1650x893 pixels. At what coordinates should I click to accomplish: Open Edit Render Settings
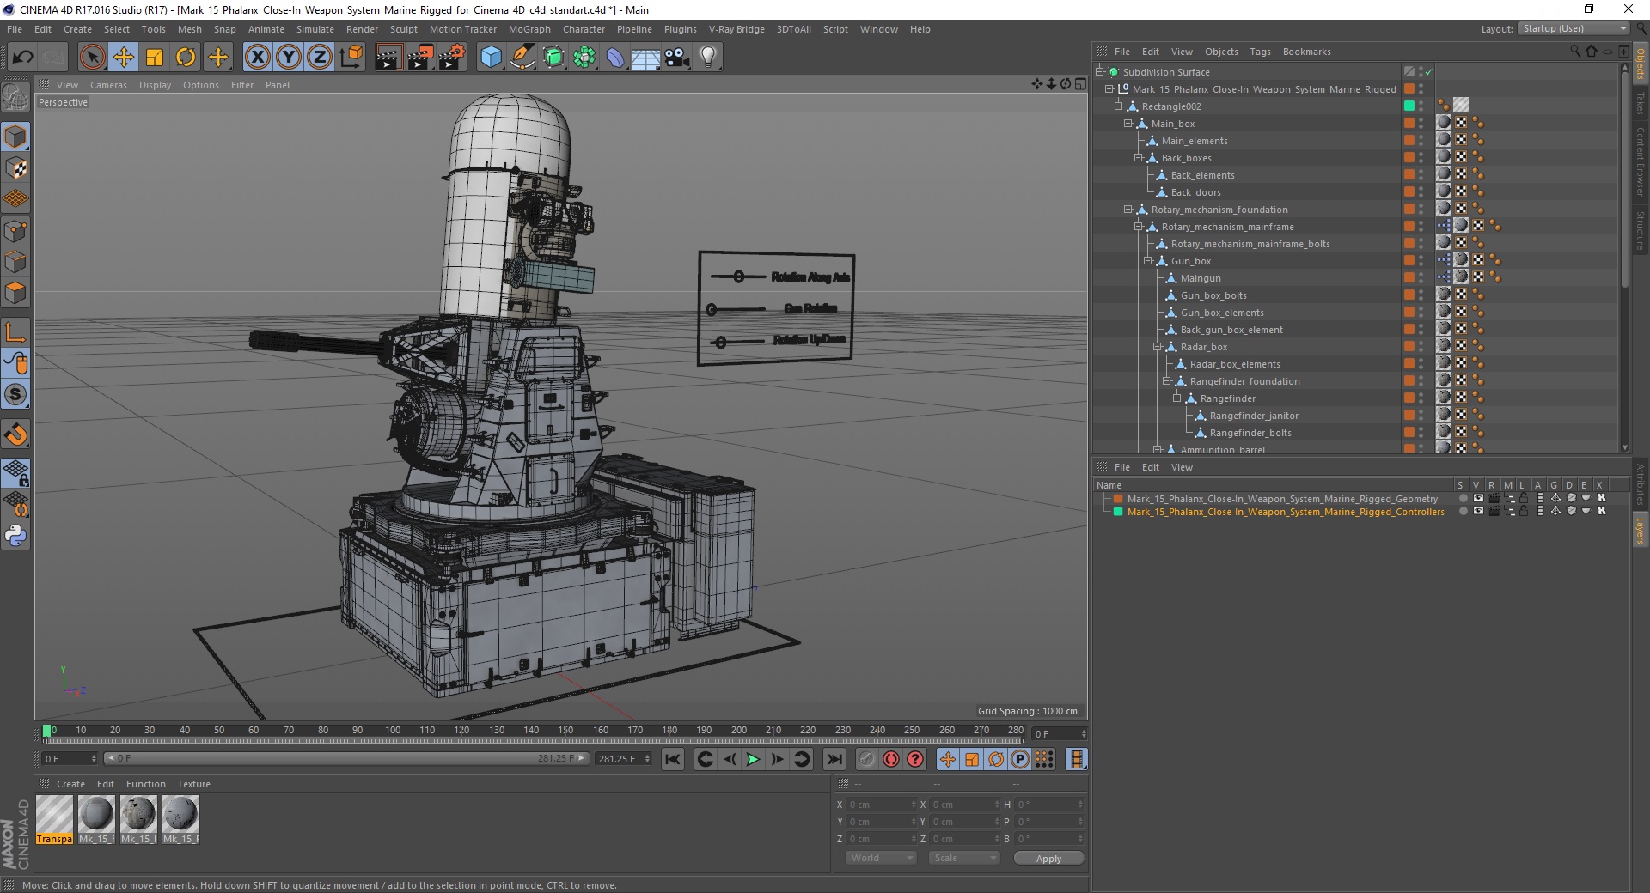(x=452, y=58)
